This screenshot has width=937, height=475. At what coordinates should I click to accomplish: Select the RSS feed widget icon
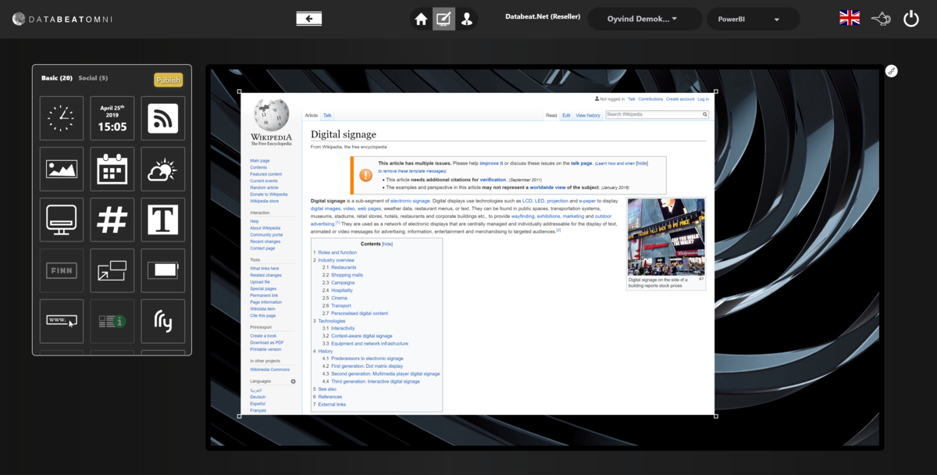[x=162, y=117]
